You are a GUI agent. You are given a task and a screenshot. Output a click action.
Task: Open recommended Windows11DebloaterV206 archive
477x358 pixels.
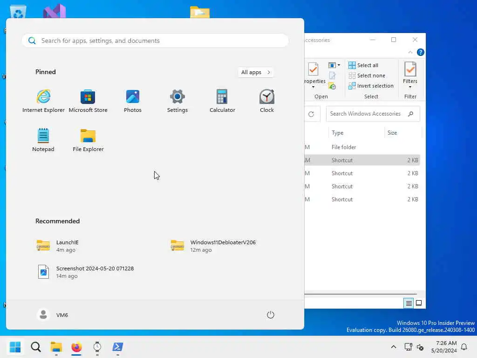(x=213, y=246)
